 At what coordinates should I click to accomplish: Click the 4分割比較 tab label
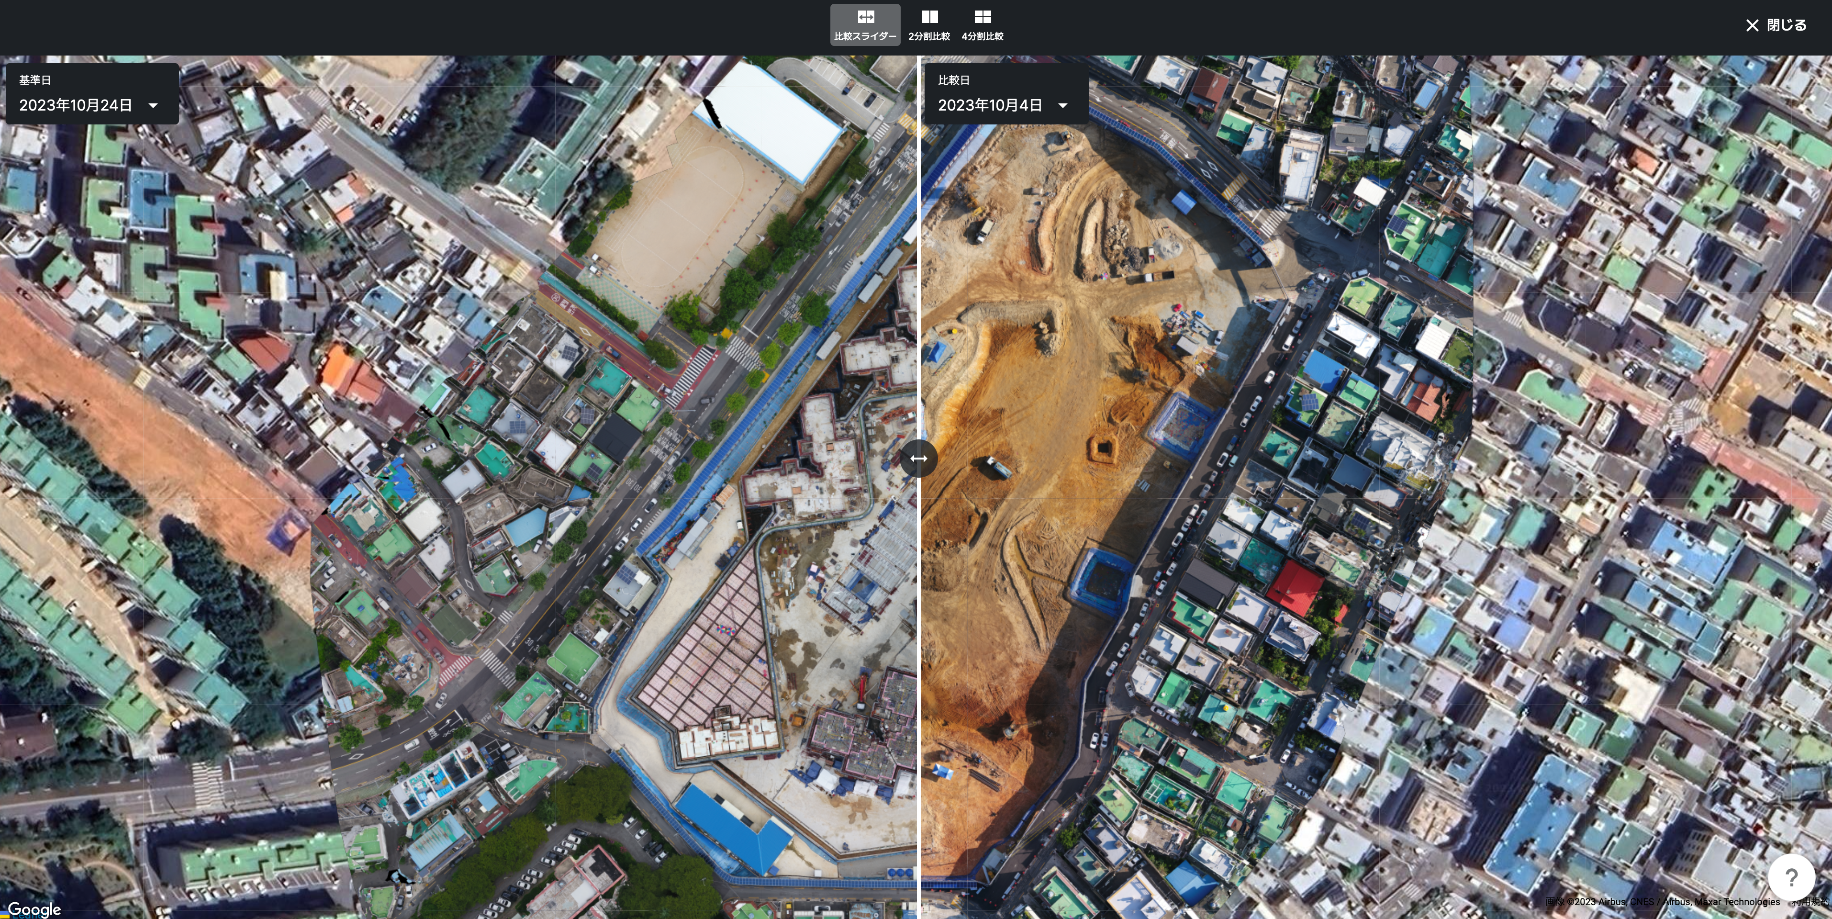coord(982,36)
